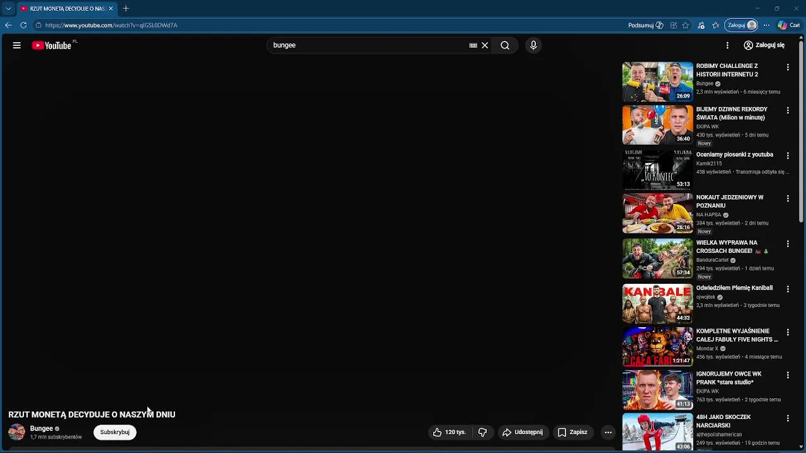
Task: Like the video with 120 tys. thumbs up
Action: coord(450,432)
